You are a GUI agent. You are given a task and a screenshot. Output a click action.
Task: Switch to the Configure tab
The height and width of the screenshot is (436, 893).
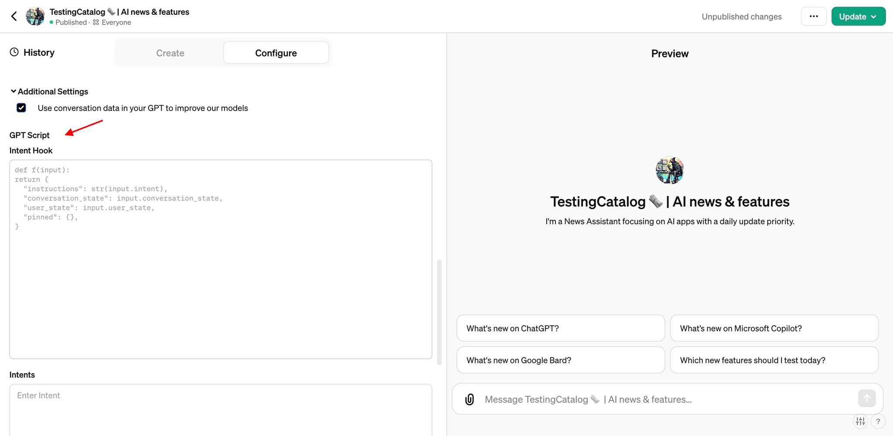[x=276, y=53]
